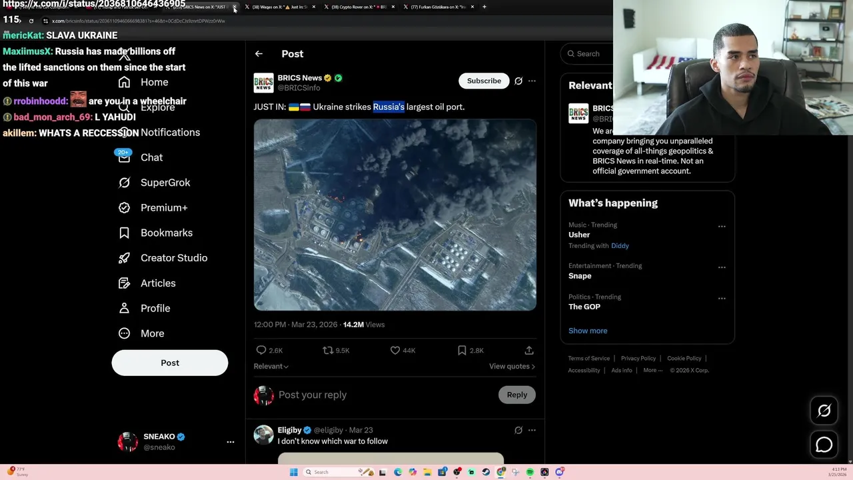Open the Diddy trending link
This screenshot has height=480, width=853.
(x=620, y=246)
